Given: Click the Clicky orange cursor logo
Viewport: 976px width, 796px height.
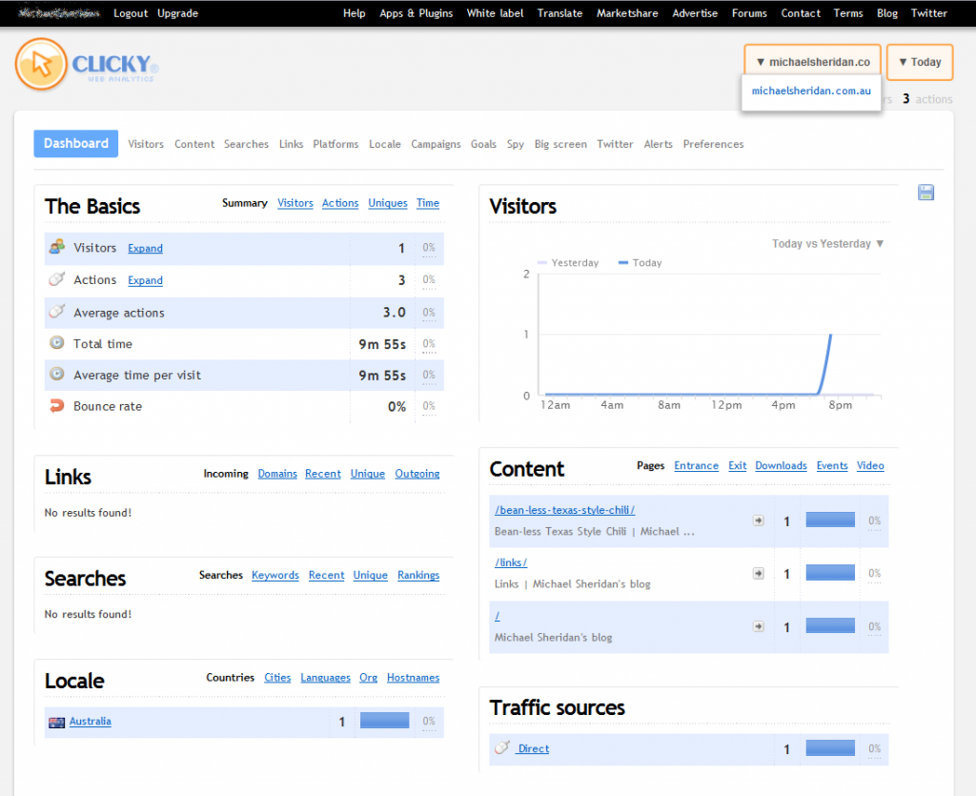Looking at the screenshot, I should (41, 64).
